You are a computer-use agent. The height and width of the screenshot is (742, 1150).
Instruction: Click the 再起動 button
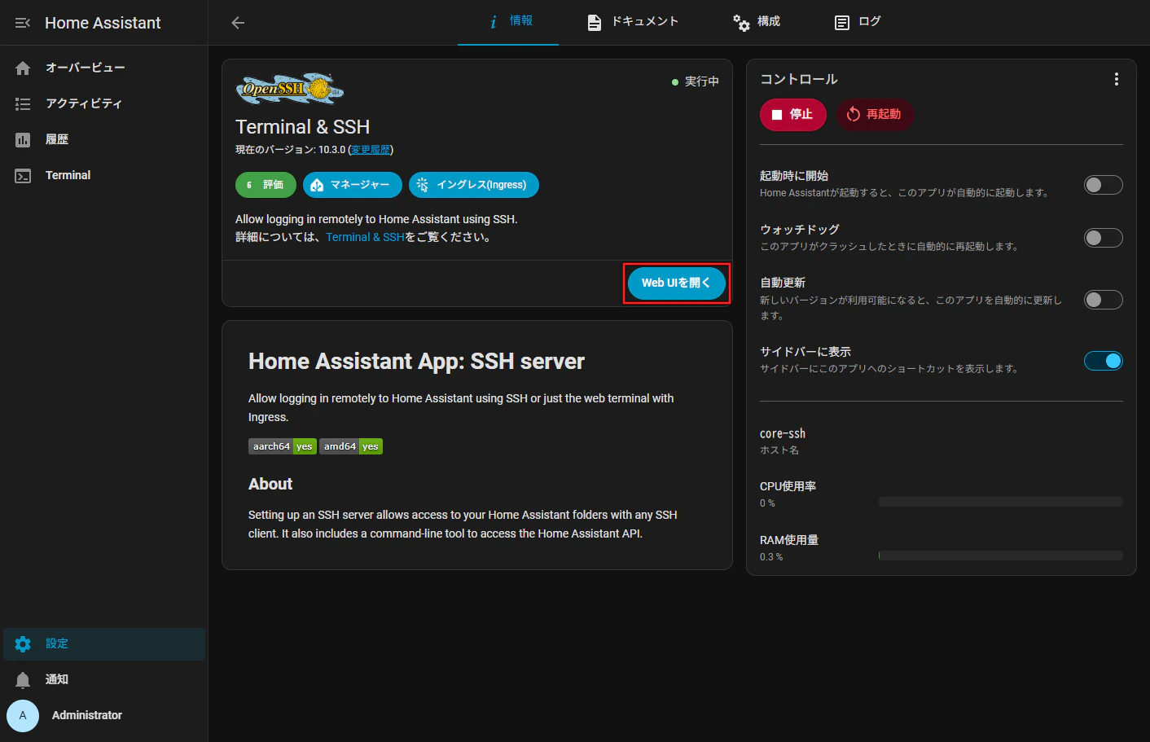875,114
